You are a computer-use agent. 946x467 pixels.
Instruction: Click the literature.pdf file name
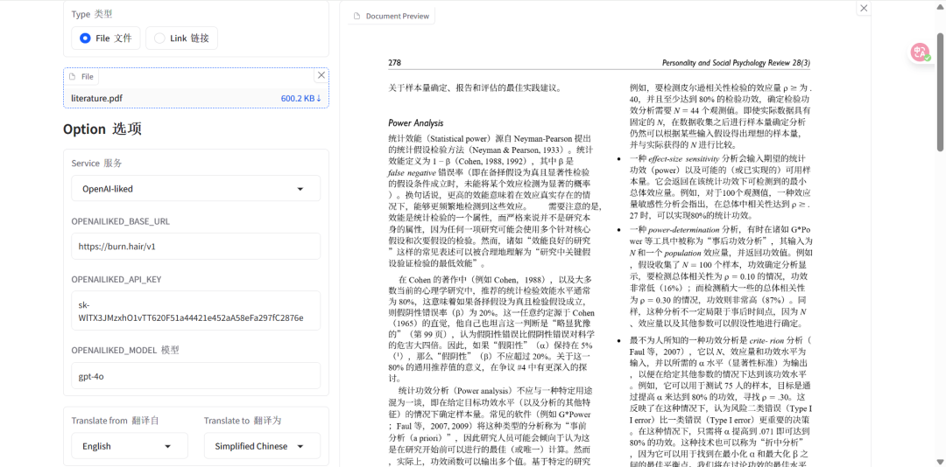[96, 99]
